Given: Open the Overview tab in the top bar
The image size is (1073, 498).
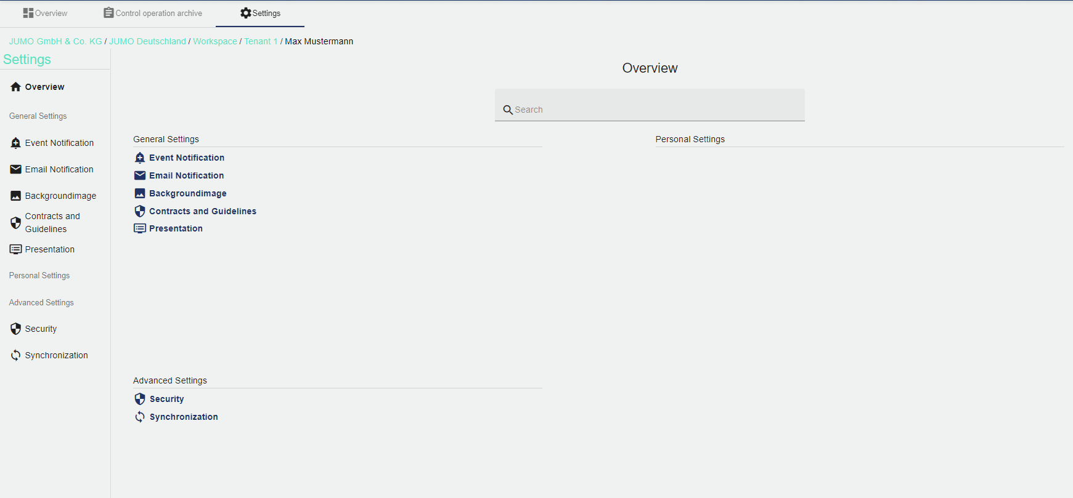Looking at the screenshot, I should point(45,13).
